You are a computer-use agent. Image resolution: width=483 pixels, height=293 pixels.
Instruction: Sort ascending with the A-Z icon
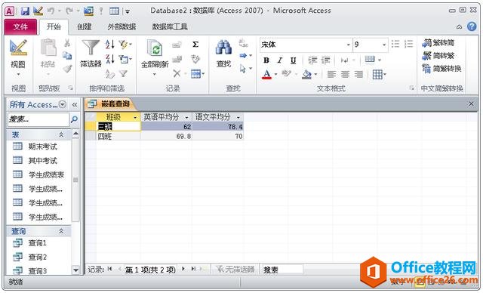point(110,44)
